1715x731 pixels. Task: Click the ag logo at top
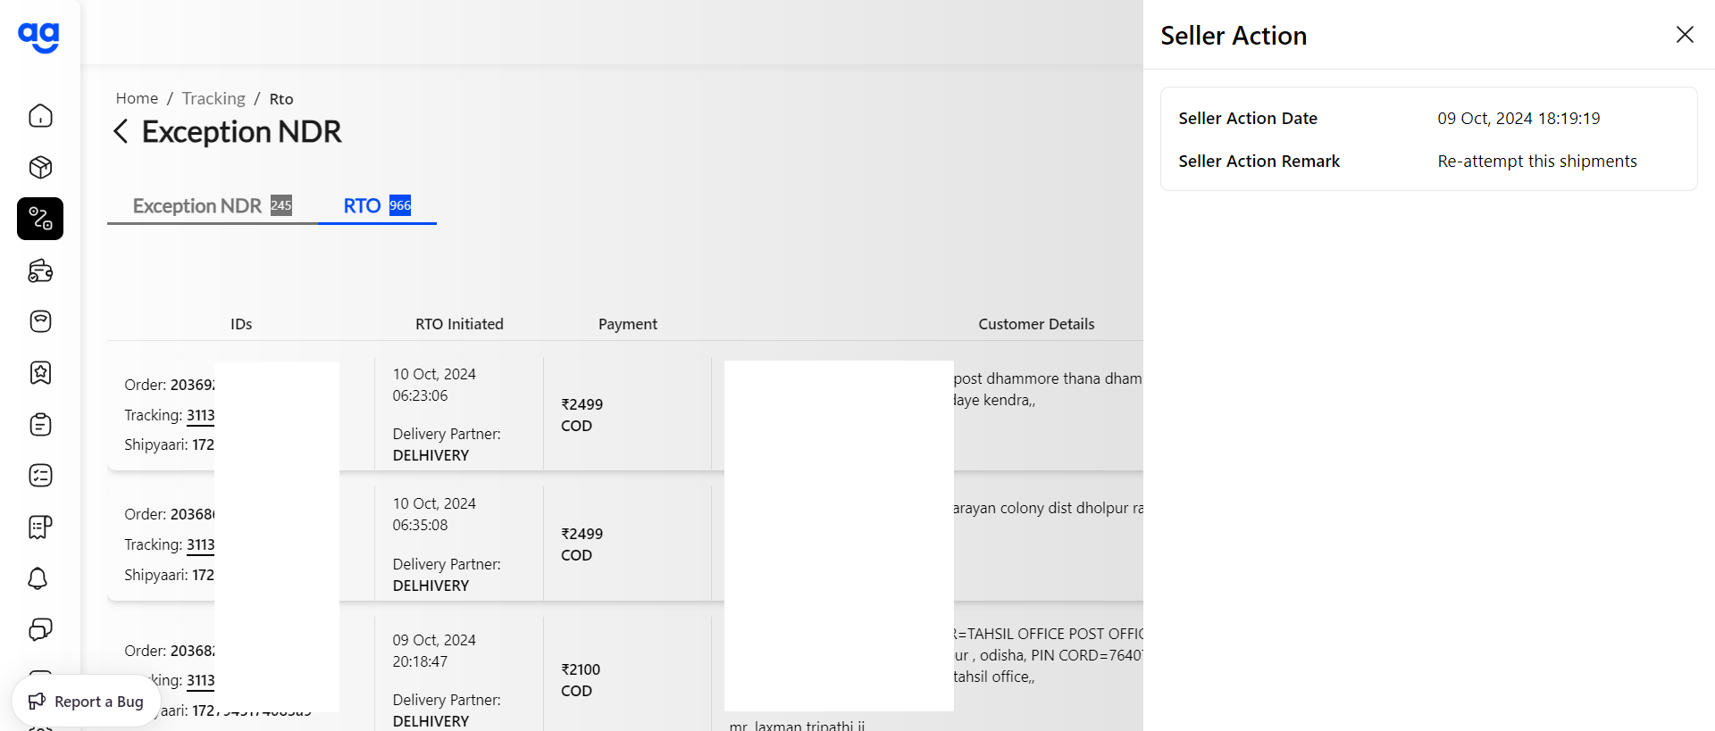pos(38,37)
